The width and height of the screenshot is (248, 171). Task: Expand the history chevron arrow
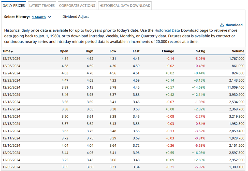[x=50, y=17]
